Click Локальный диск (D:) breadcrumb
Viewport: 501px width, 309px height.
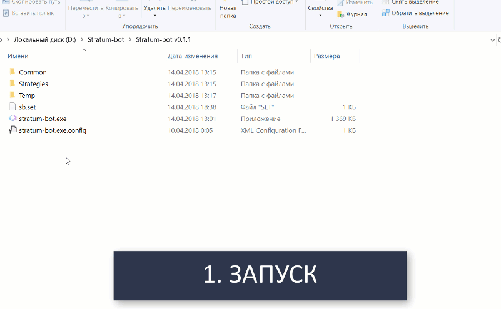(44, 40)
